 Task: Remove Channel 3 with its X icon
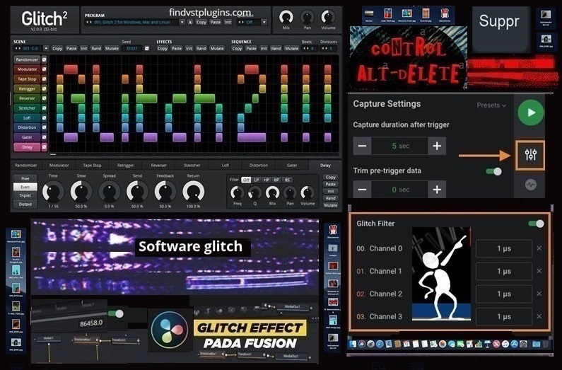tap(539, 316)
